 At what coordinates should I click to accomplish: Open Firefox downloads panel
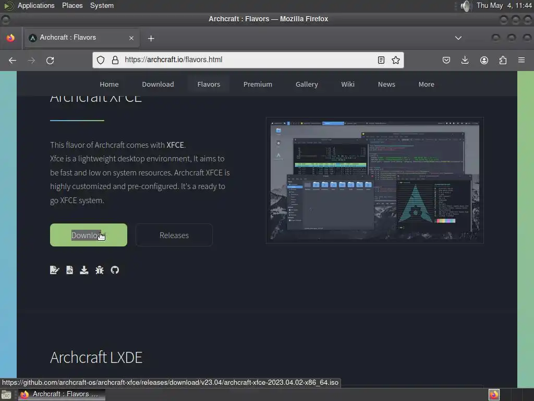tap(465, 61)
